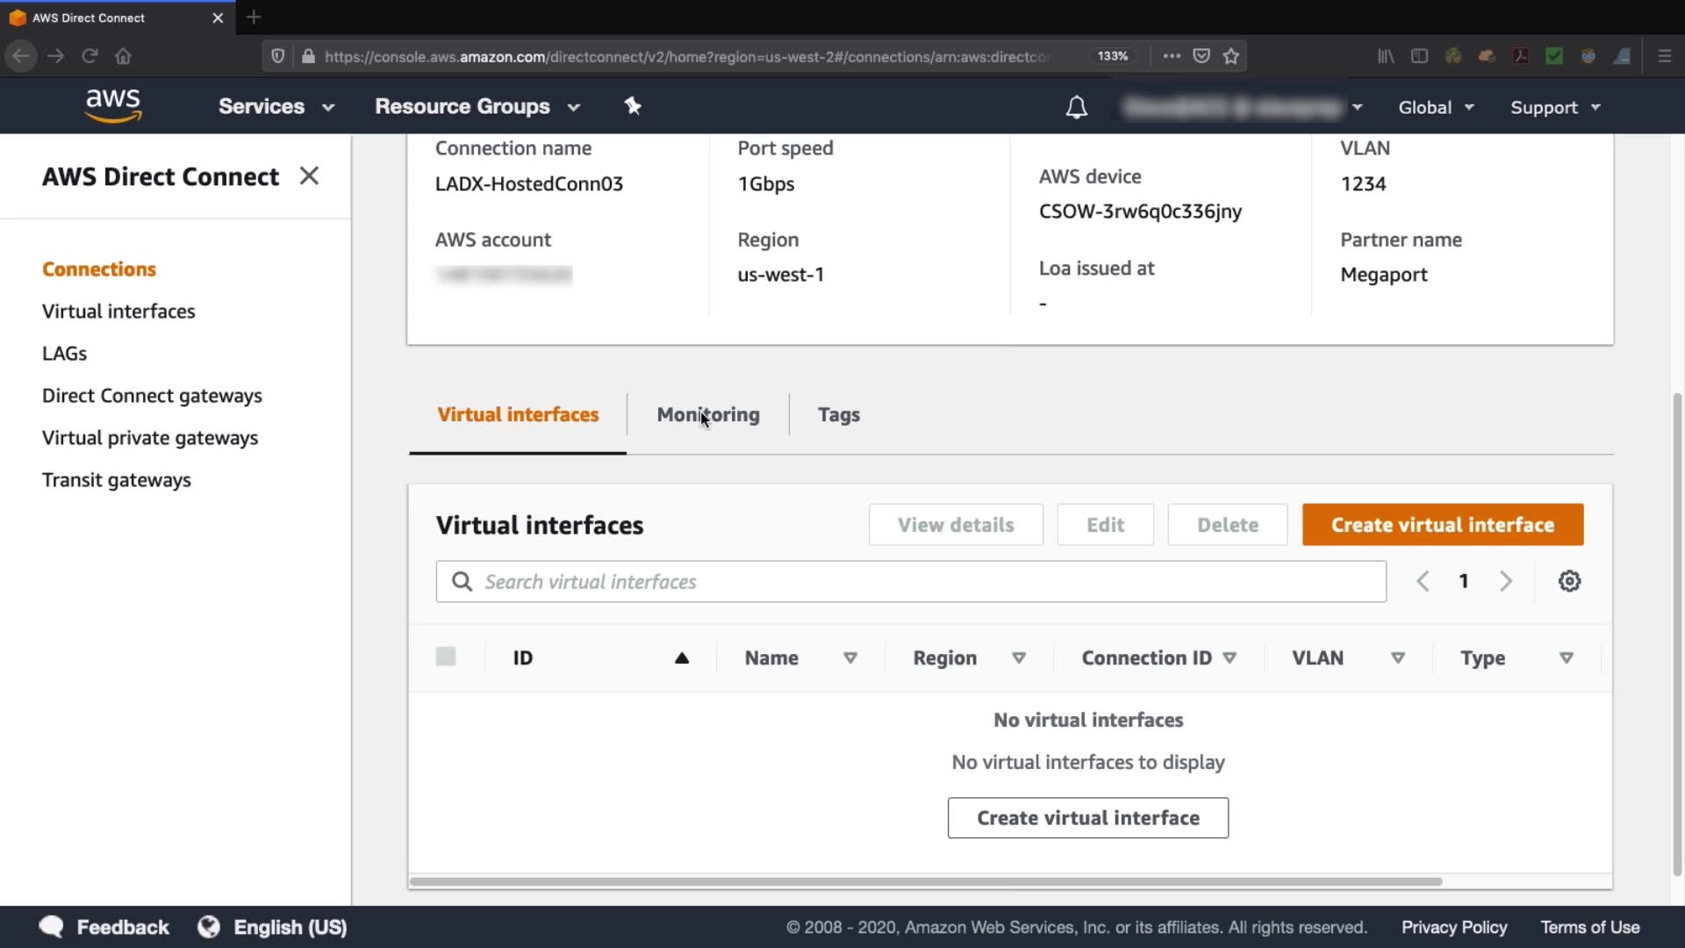Switch to the Tags tab
Viewport: 1685px width, 948px height.
click(838, 414)
